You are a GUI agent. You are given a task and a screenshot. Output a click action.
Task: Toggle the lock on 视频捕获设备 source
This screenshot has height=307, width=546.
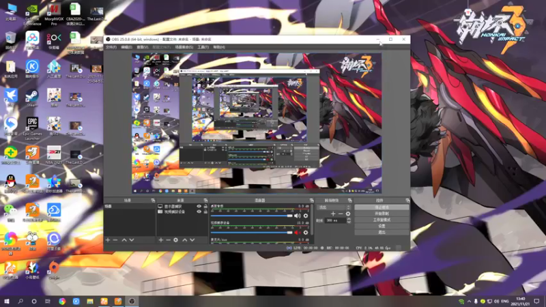coord(205,211)
